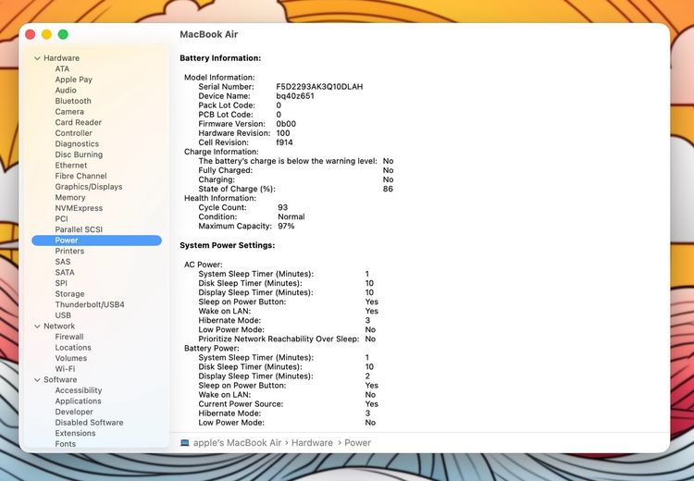Select Volumes under Network
The image size is (694, 481).
[x=71, y=358]
